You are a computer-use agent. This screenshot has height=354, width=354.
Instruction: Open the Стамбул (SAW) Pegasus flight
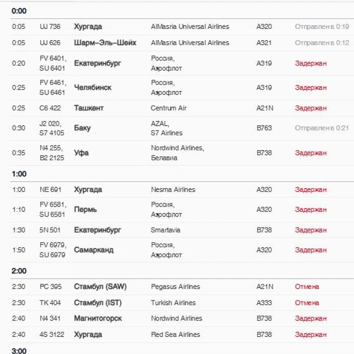(x=182, y=287)
